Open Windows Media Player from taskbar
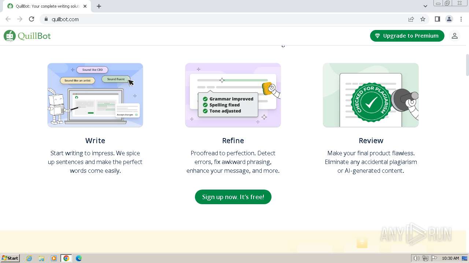 [x=54, y=258]
